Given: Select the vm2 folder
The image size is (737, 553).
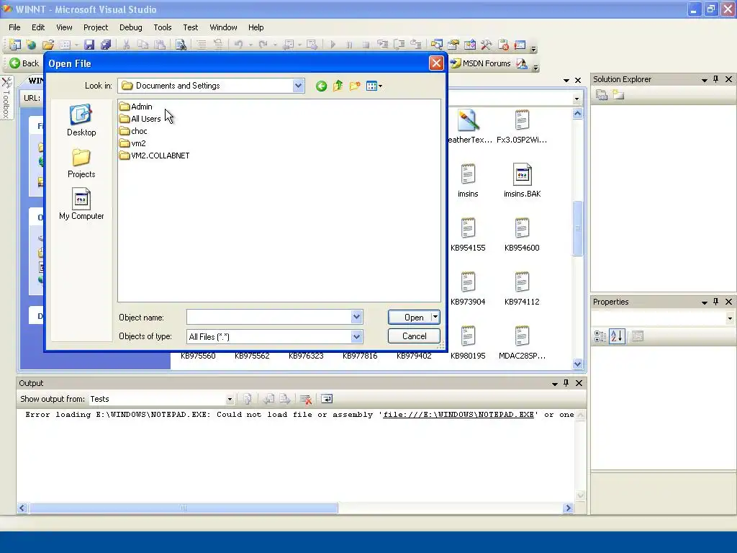Looking at the screenshot, I should tap(132, 143).
